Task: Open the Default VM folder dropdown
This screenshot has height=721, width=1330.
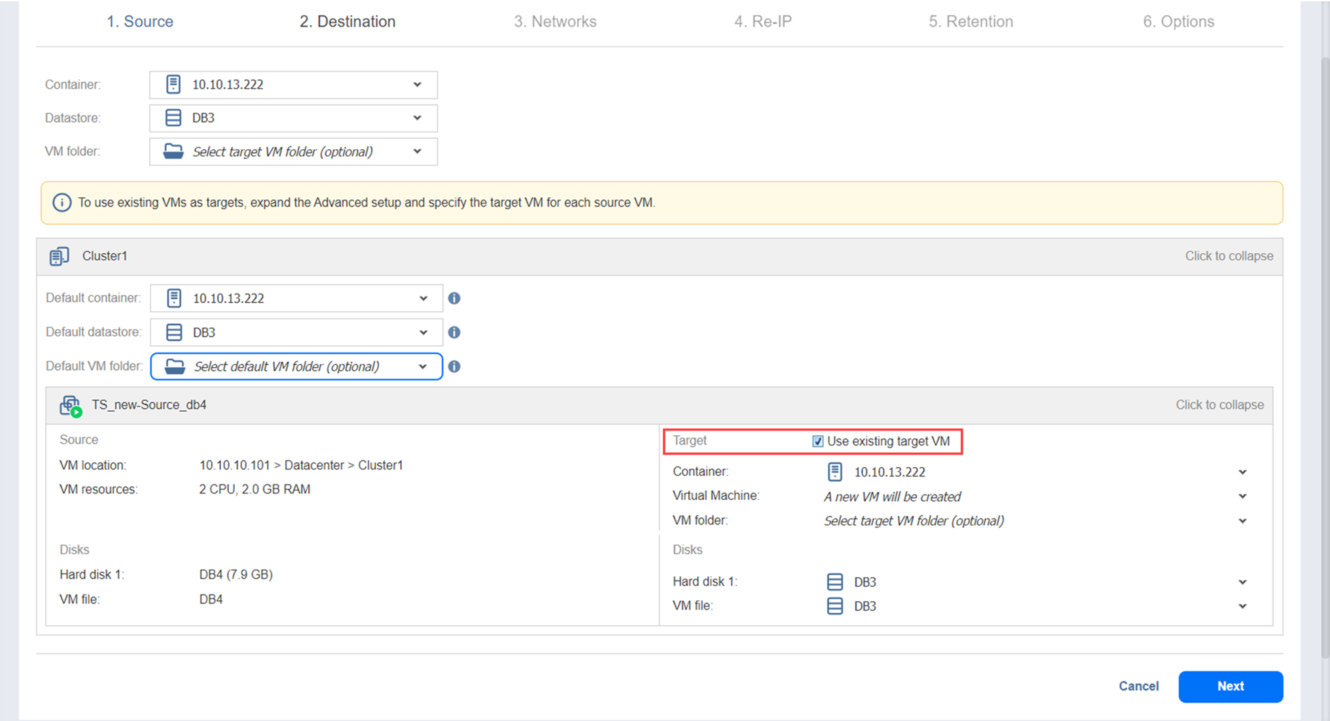Action: [423, 366]
